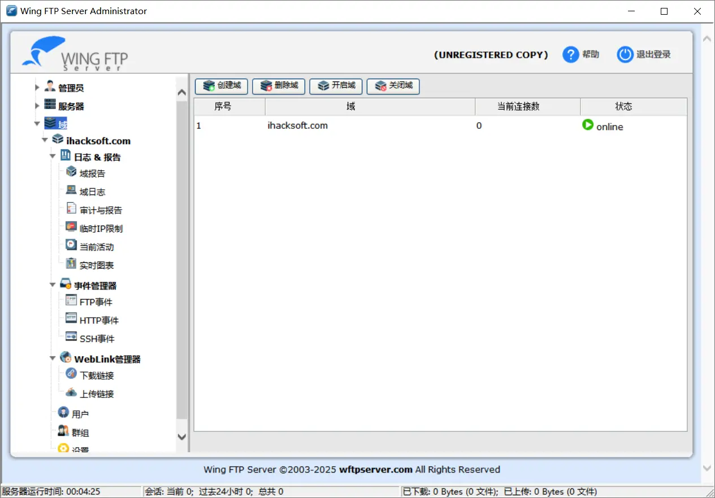Select 实时图表 tree item label
This screenshot has width=715, height=498.
click(97, 266)
